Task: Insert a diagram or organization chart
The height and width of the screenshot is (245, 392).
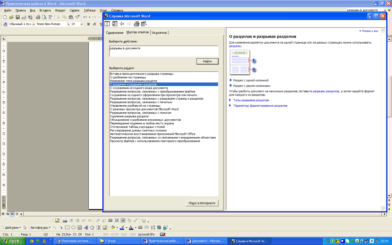Action: [x=92, y=228]
